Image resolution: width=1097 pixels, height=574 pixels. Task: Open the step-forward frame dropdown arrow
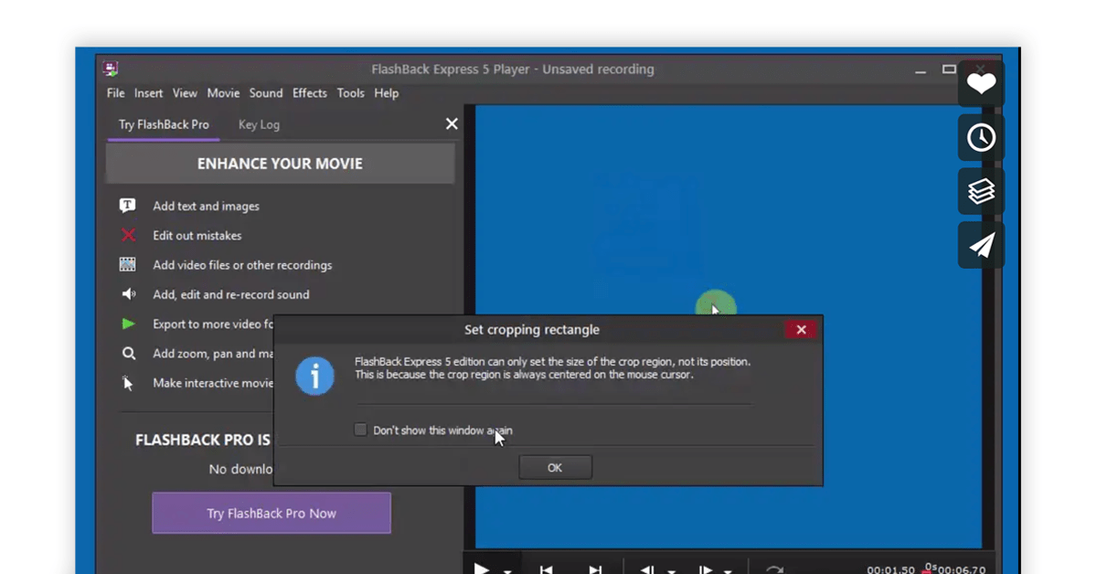pos(729,570)
